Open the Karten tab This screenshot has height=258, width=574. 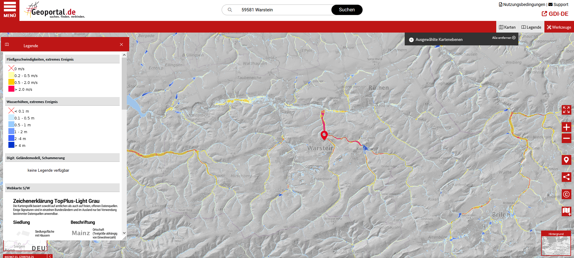pyautogui.click(x=507, y=27)
